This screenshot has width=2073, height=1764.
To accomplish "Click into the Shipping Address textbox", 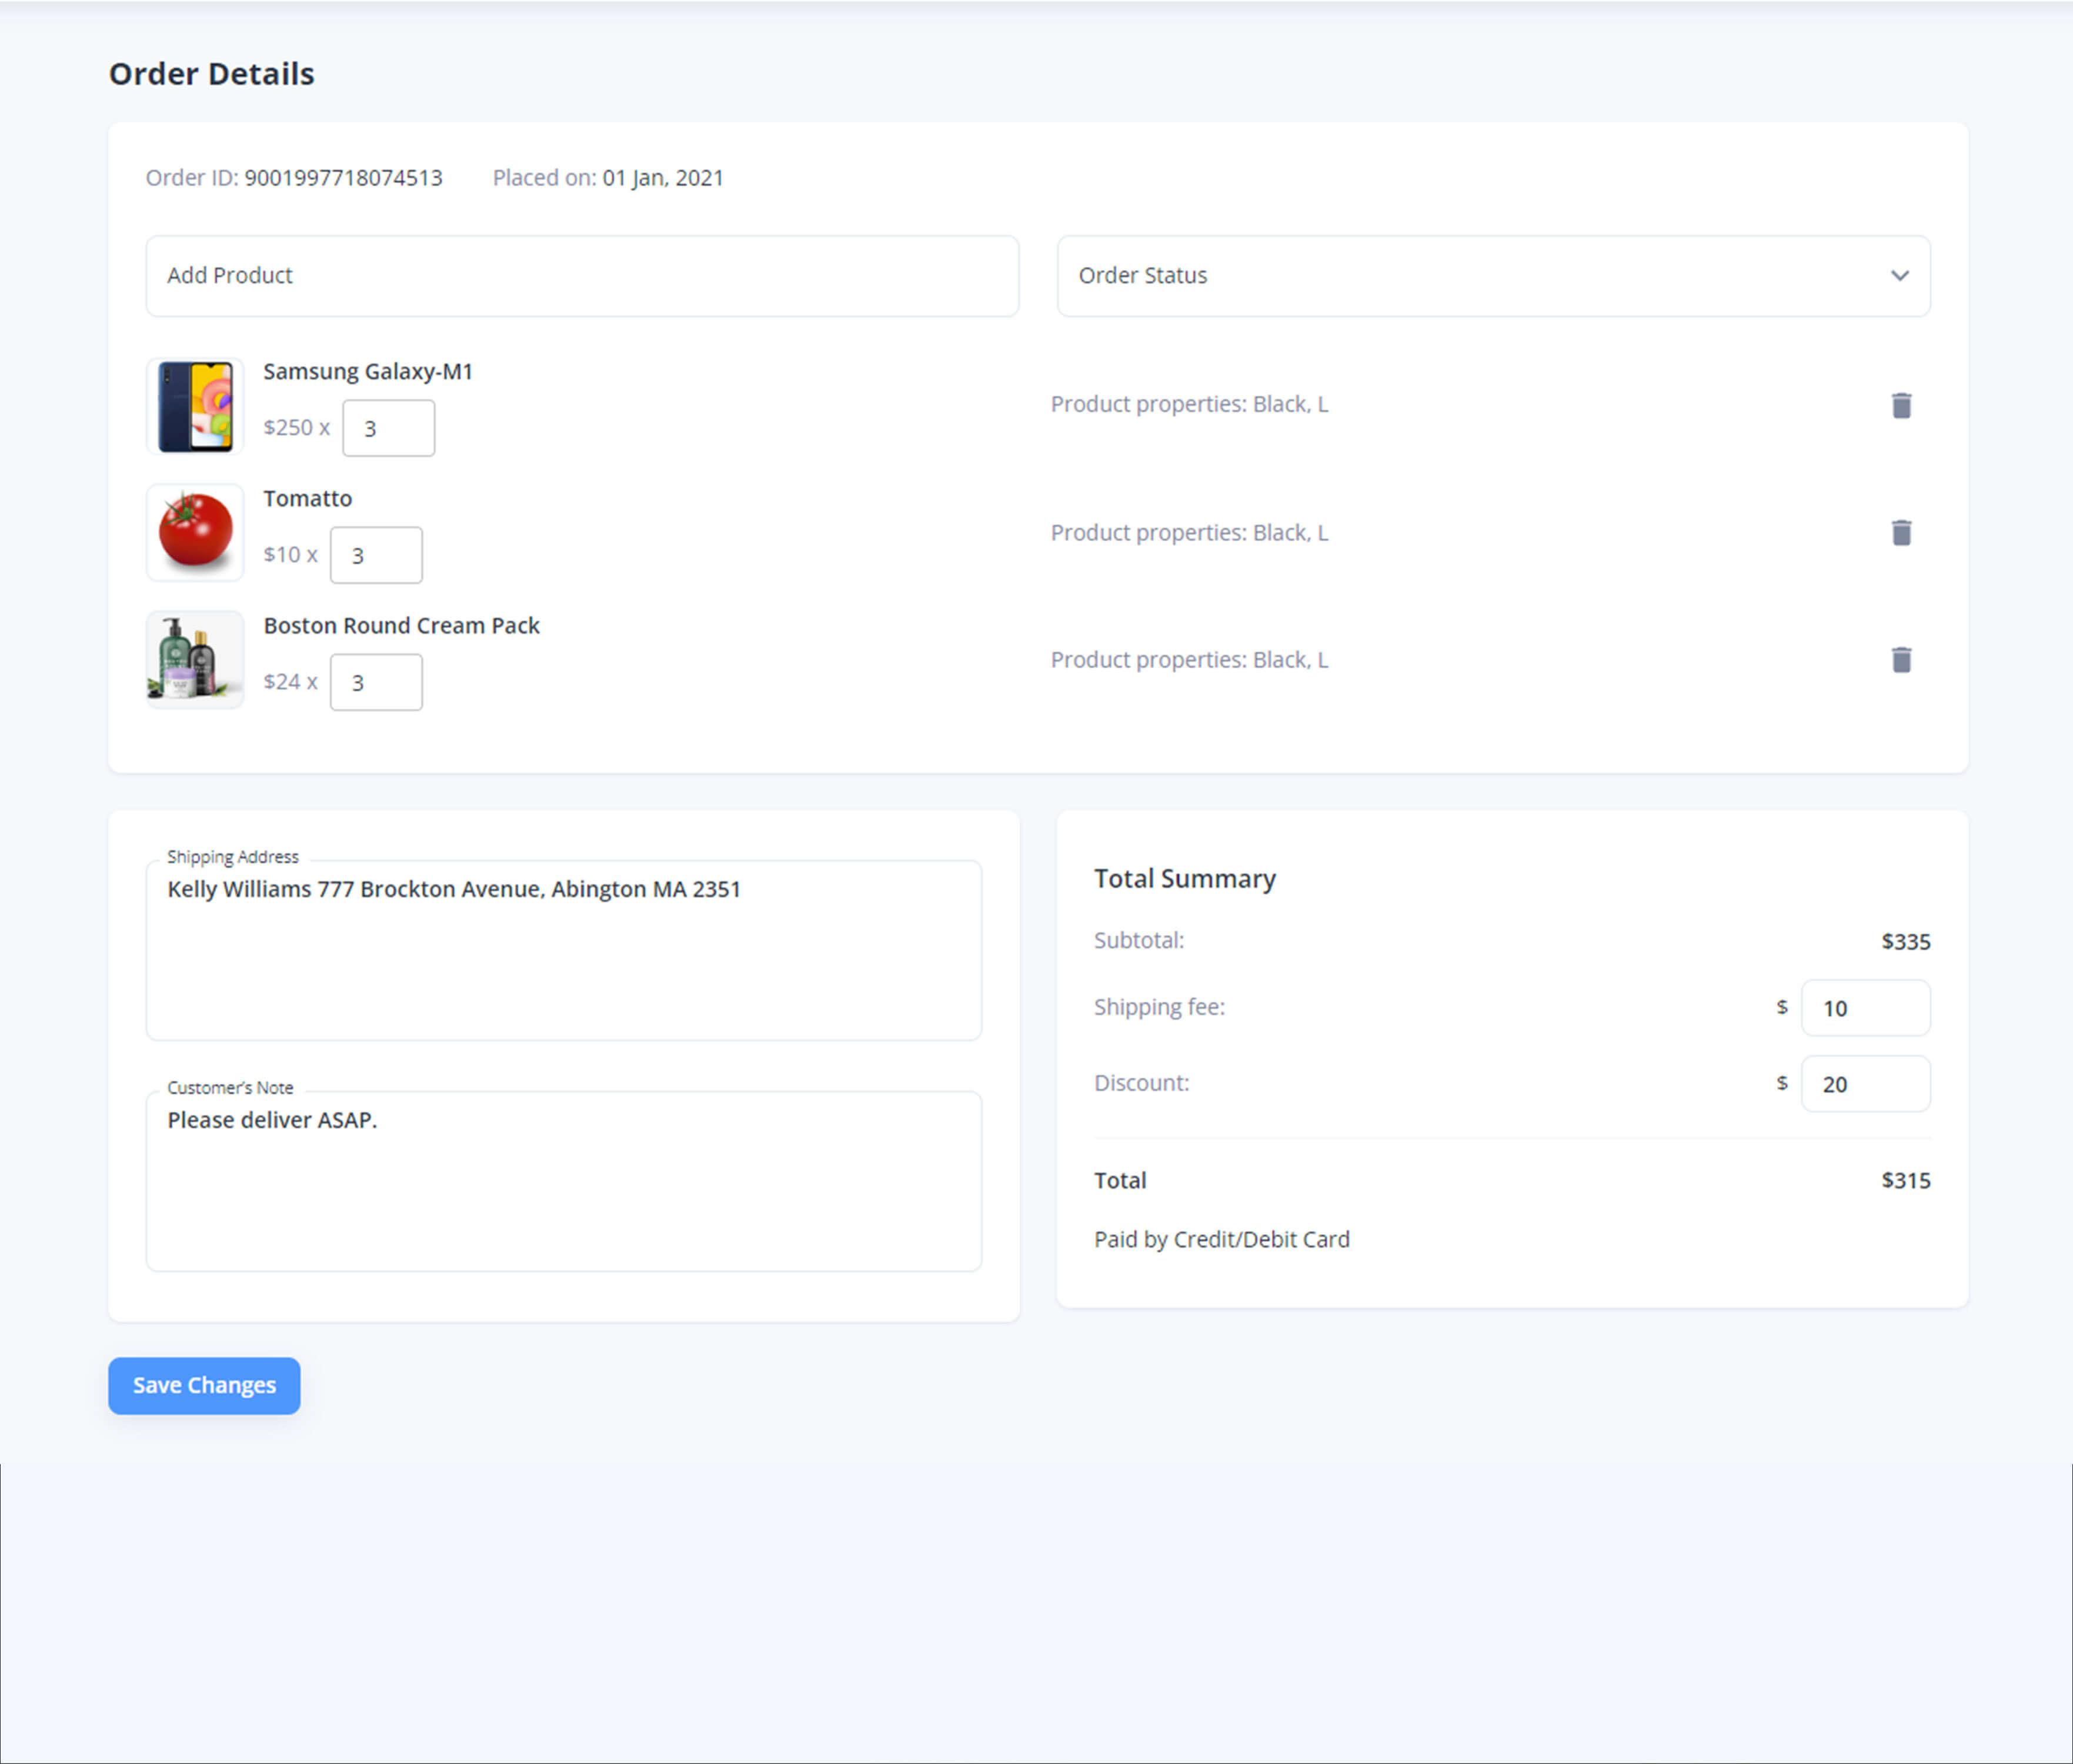I will [563, 950].
